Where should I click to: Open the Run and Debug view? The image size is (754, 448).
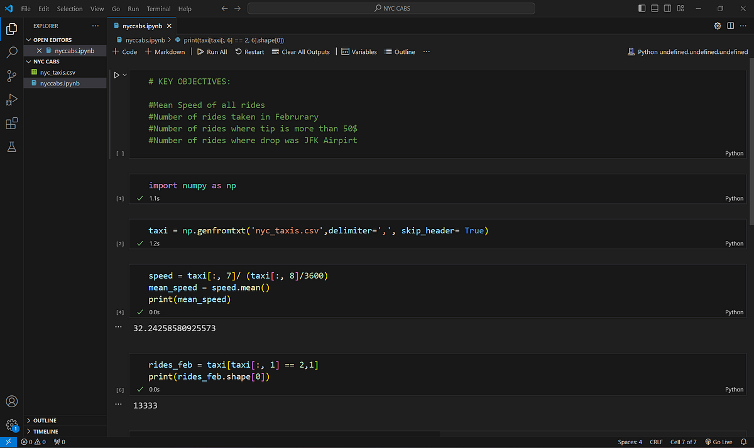[11, 100]
